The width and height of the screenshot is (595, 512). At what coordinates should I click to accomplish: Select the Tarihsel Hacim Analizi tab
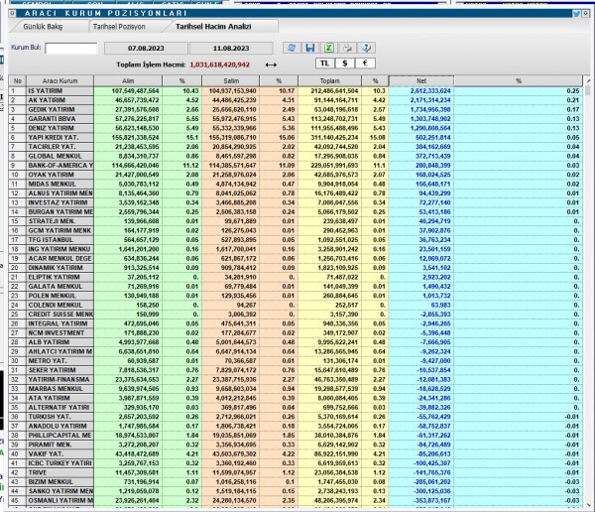click(x=213, y=27)
